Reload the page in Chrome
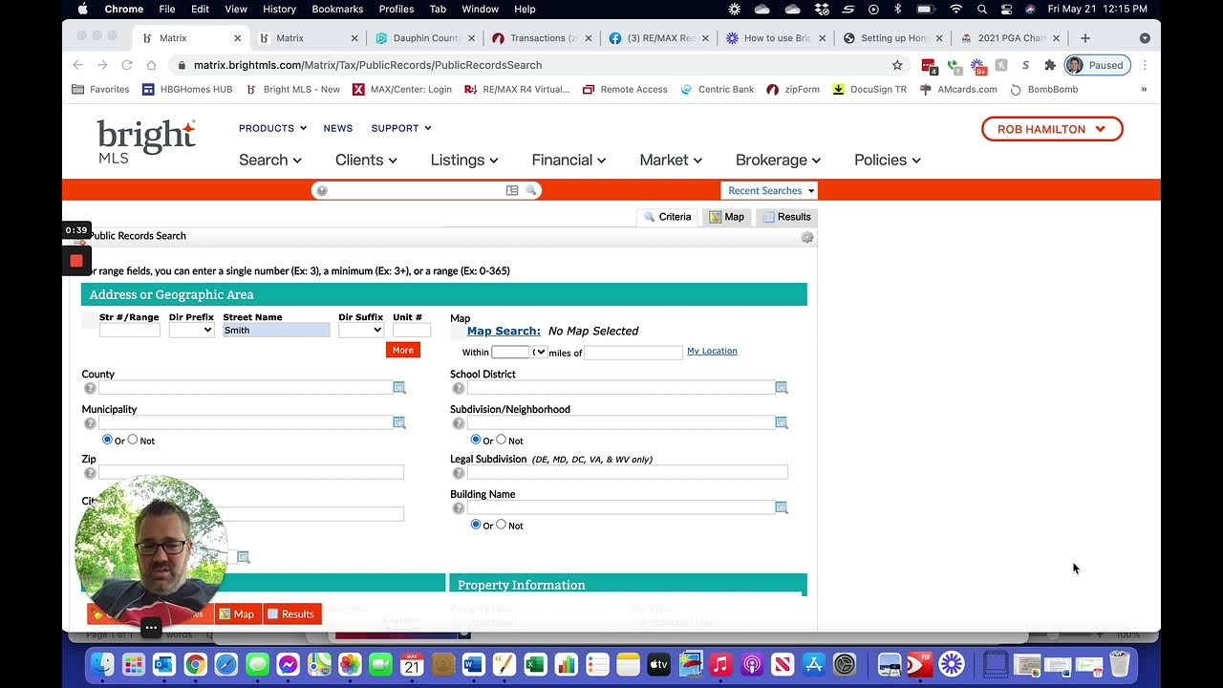Screen dimensions: 1223x688 [x=126, y=65]
